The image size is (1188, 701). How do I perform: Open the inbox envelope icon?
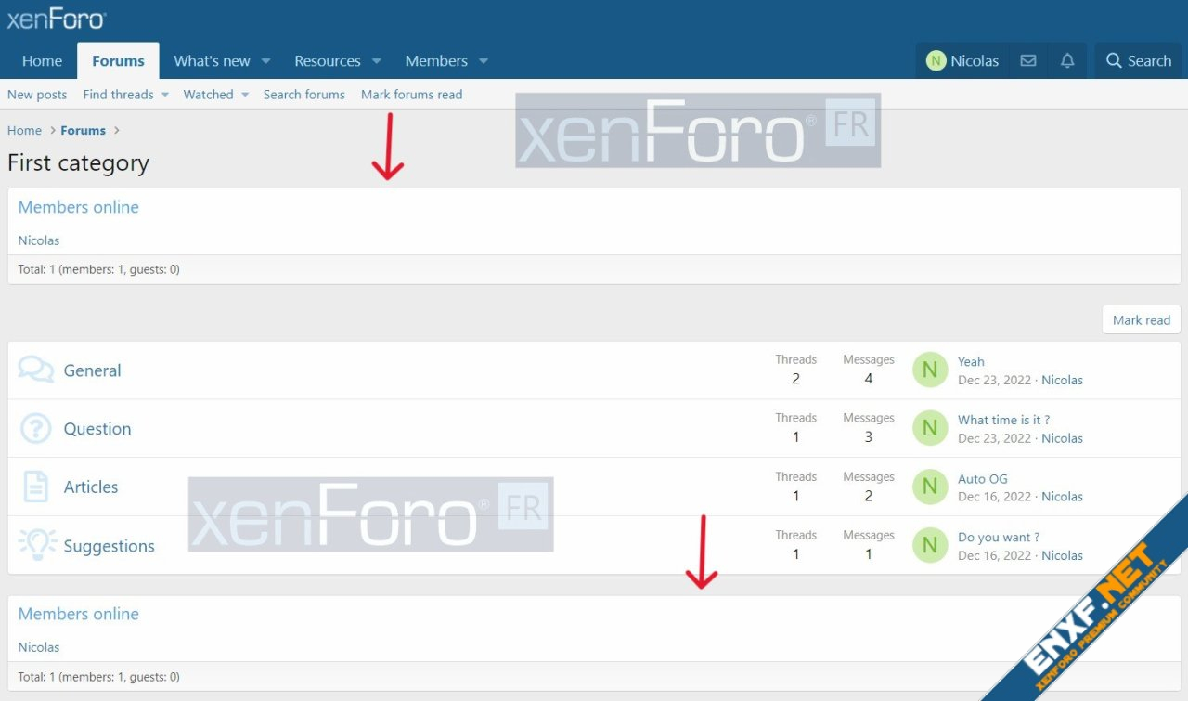click(1027, 61)
